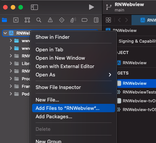Open the Open As submenu
Image resolution: width=156 pixels, height=143 pixels.
tap(73, 75)
